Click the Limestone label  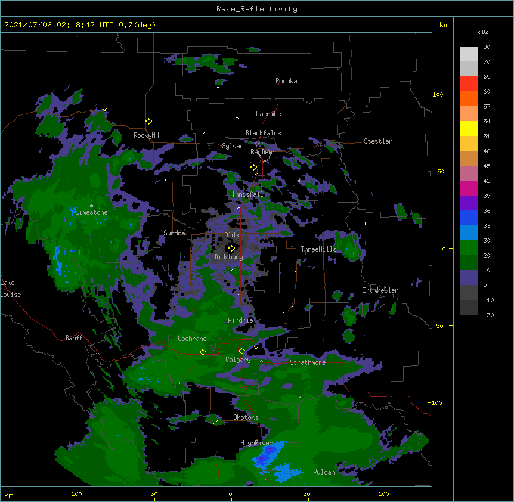pyautogui.click(x=91, y=212)
